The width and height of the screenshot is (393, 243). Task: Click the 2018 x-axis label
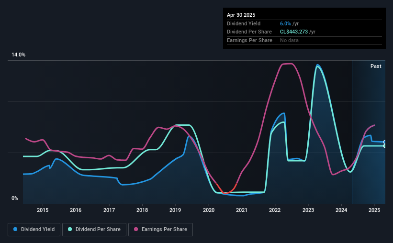click(x=142, y=210)
